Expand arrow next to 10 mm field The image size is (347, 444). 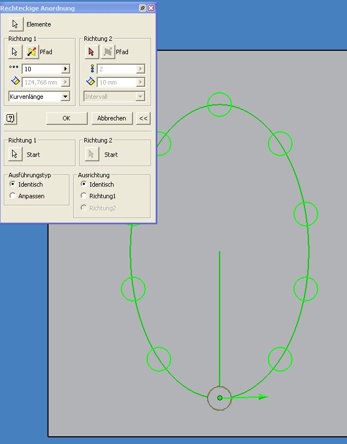(x=141, y=82)
